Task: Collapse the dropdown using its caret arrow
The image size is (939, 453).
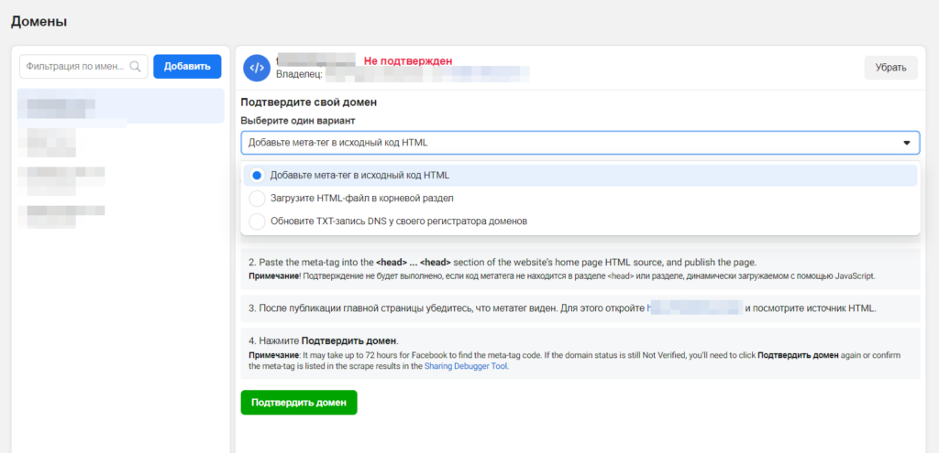Action: pyautogui.click(x=906, y=143)
